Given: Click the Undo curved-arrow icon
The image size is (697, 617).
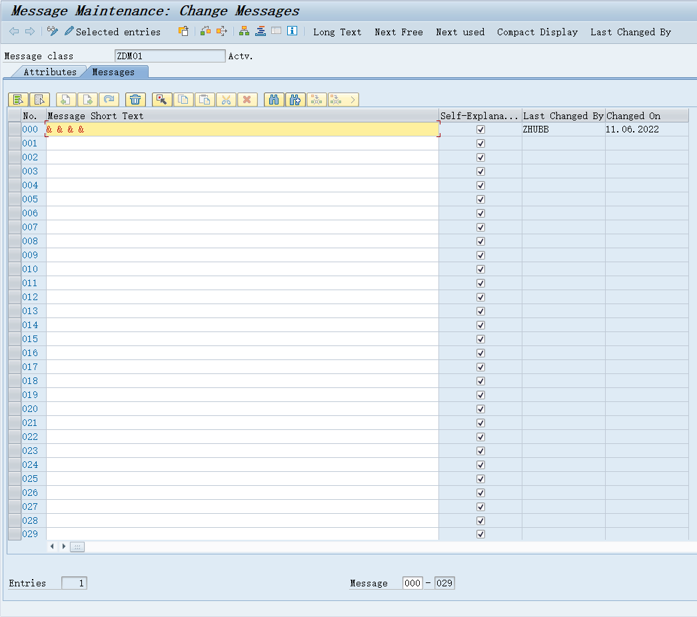Looking at the screenshot, I should (x=109, y=100).
